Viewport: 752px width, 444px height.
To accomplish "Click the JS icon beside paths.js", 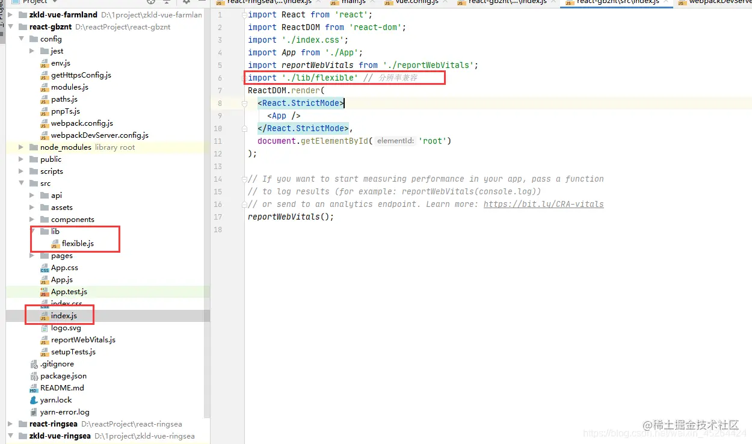I will [x=45, y=99].
